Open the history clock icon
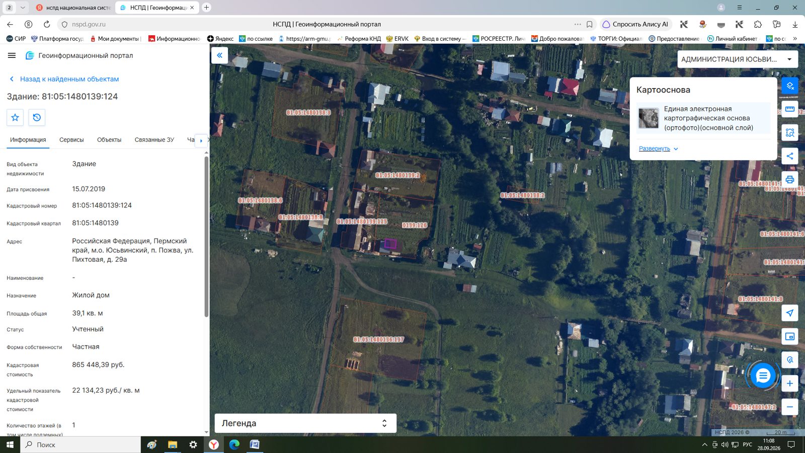The width and height of the screenshot is (805, 453). click(x=37, y=117)
